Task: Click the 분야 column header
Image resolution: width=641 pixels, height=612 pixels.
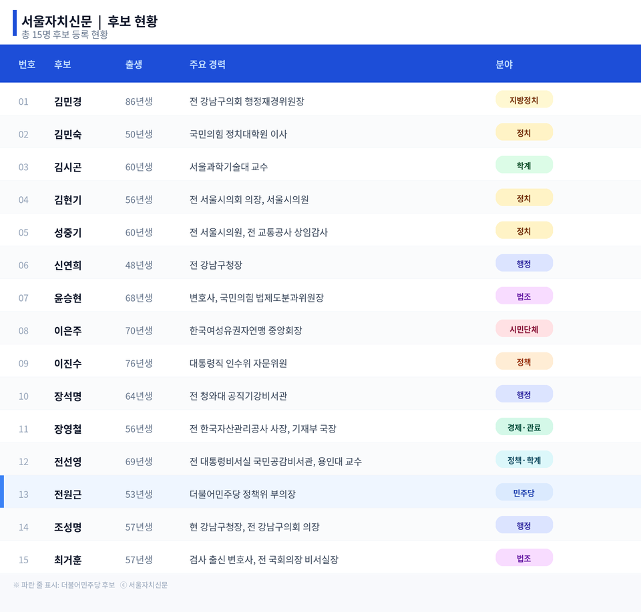Action: [504, 63]
